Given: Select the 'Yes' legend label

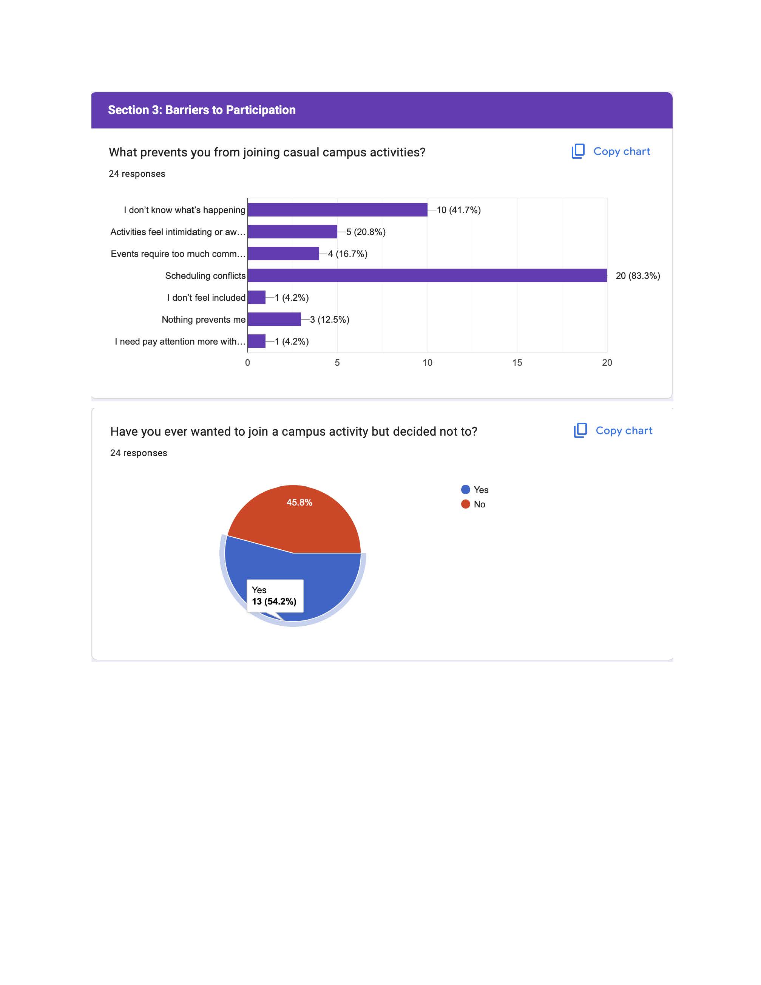Looking at the screenshot, I should pyautogui.click(x=481, y=490).
